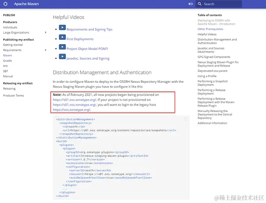Toggle the color scheme switch in header
Screen dimensions: 266x203
point(190,4)
